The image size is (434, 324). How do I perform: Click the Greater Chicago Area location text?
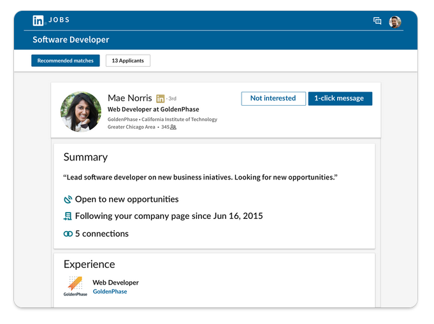click(131, 127)
